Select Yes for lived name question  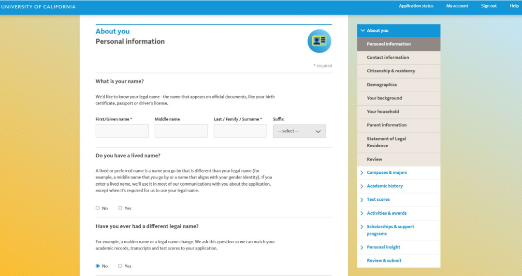[x=120, y=208]
